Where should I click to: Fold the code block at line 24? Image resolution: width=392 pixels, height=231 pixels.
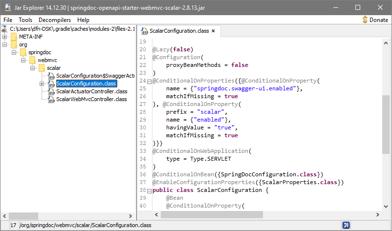pos(149,82)
